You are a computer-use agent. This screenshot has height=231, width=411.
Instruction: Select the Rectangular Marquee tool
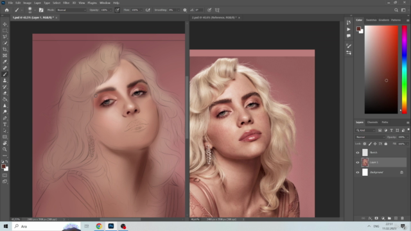coord(4,30)
